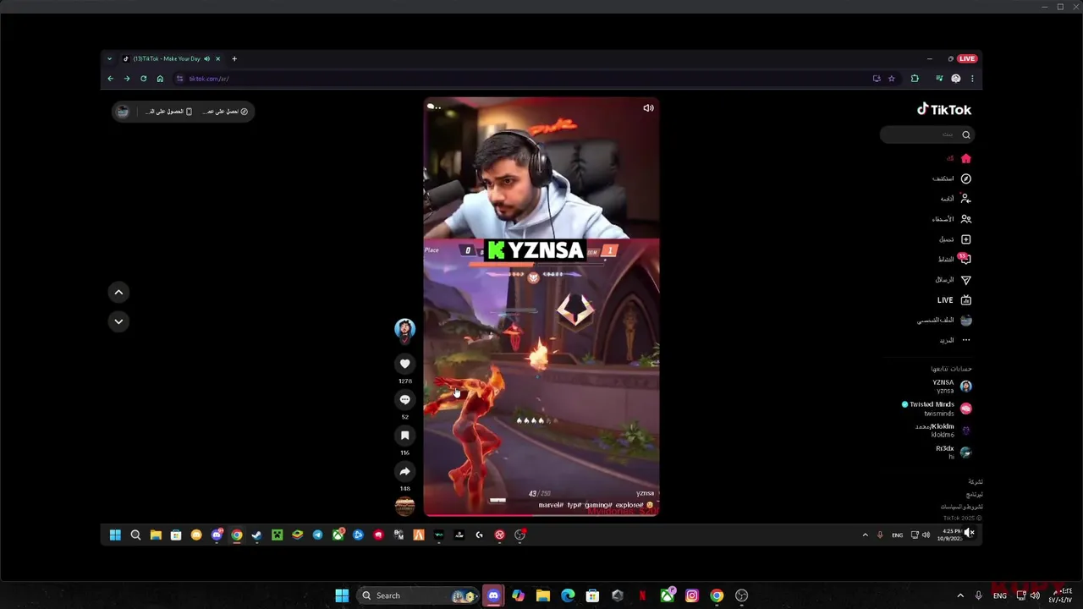This screenshot has height=609, width=1083.
Task: Click the Get Coins pill button
Action: [x=225, y=112]
